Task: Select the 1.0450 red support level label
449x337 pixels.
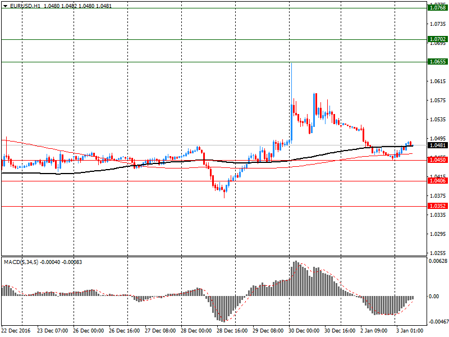Action: coord(438,160)
